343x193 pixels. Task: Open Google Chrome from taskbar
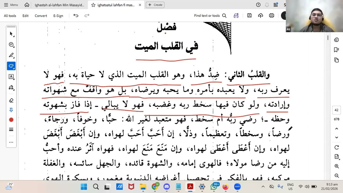(155, 187)
